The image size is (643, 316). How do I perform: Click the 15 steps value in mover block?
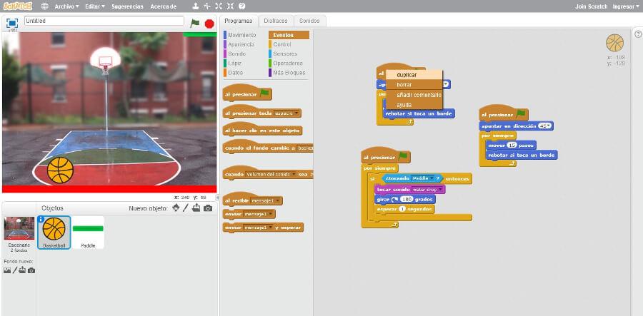tap(512, 146)
